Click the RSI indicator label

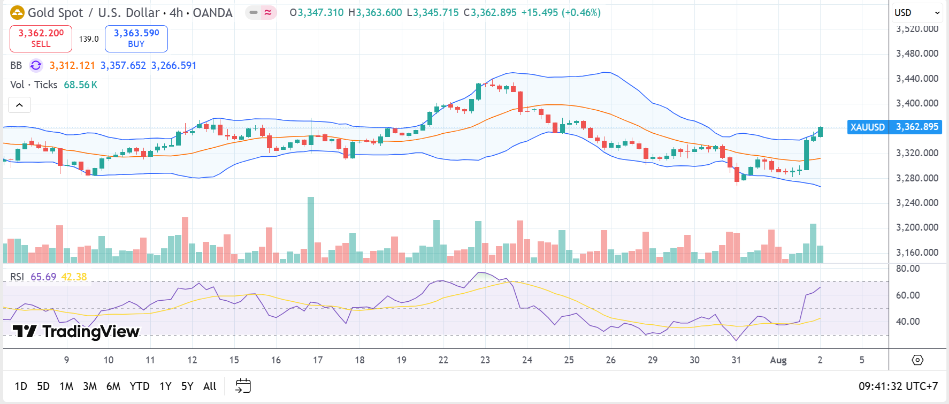[17, 277]
